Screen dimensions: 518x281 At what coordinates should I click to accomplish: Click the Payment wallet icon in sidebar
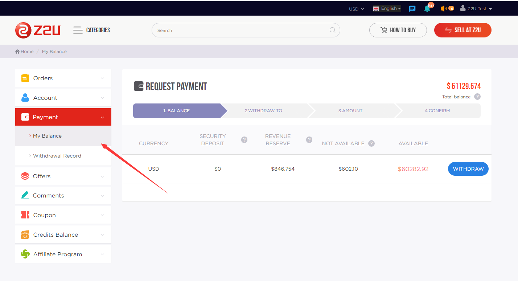pos(25,117)
